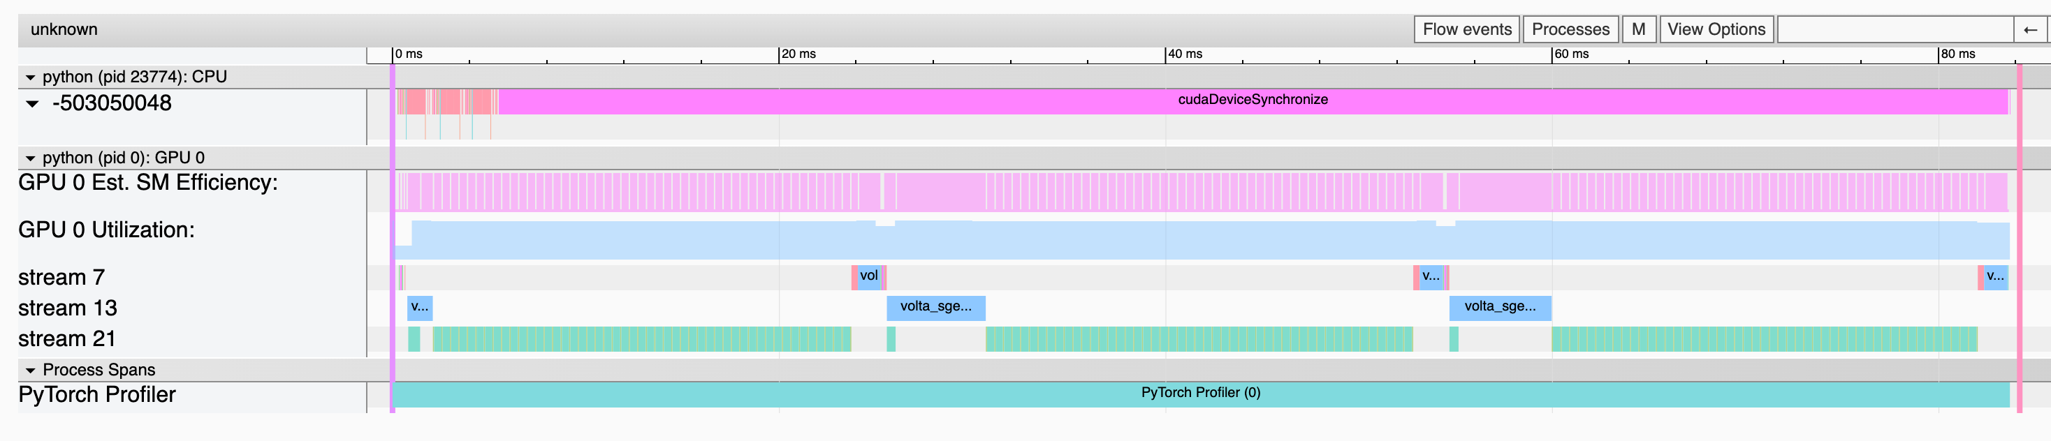The width and height of the screenshot is (2051, 441).
Task: Select the cudaDeviceSynchronize slice
Action: pyautogui.click(x=1253, y=101)
